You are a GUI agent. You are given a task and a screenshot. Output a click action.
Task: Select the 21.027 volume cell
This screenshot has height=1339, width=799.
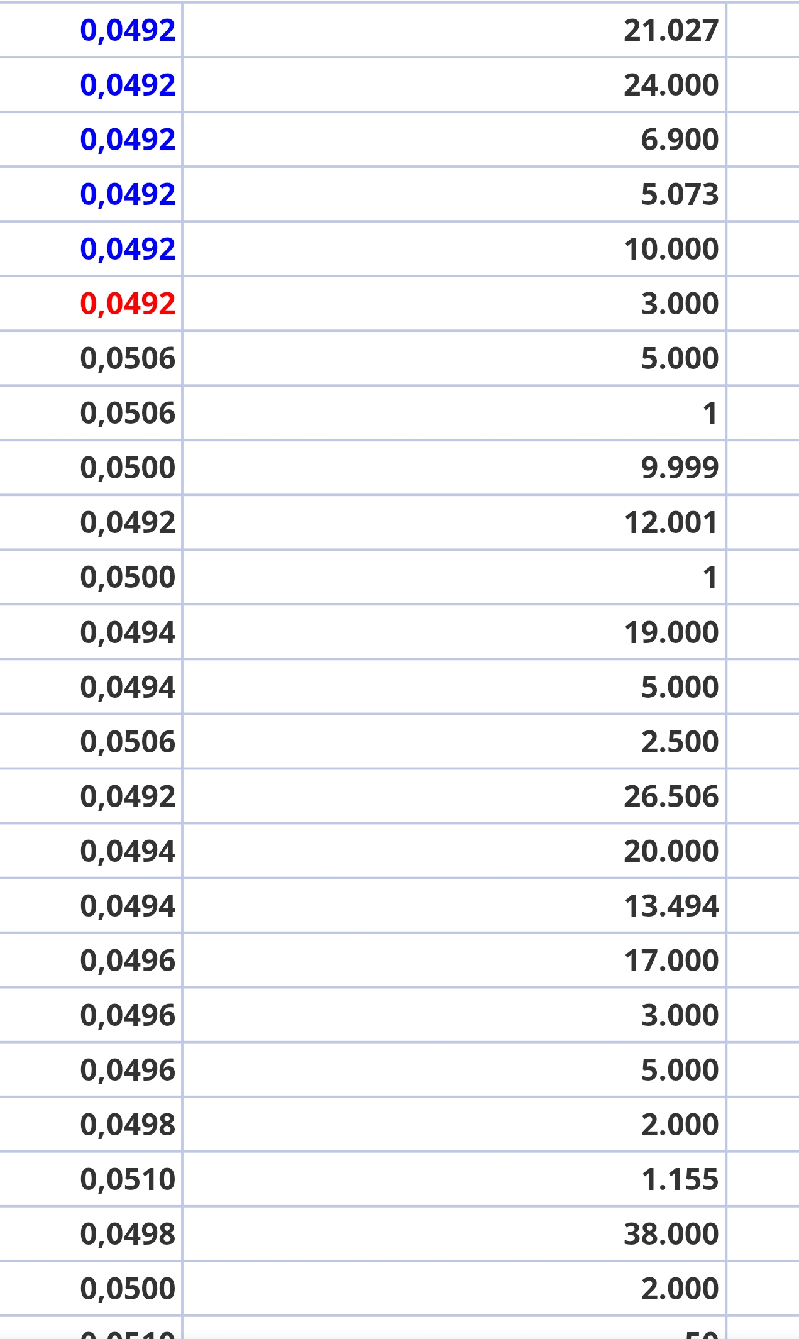455,30
